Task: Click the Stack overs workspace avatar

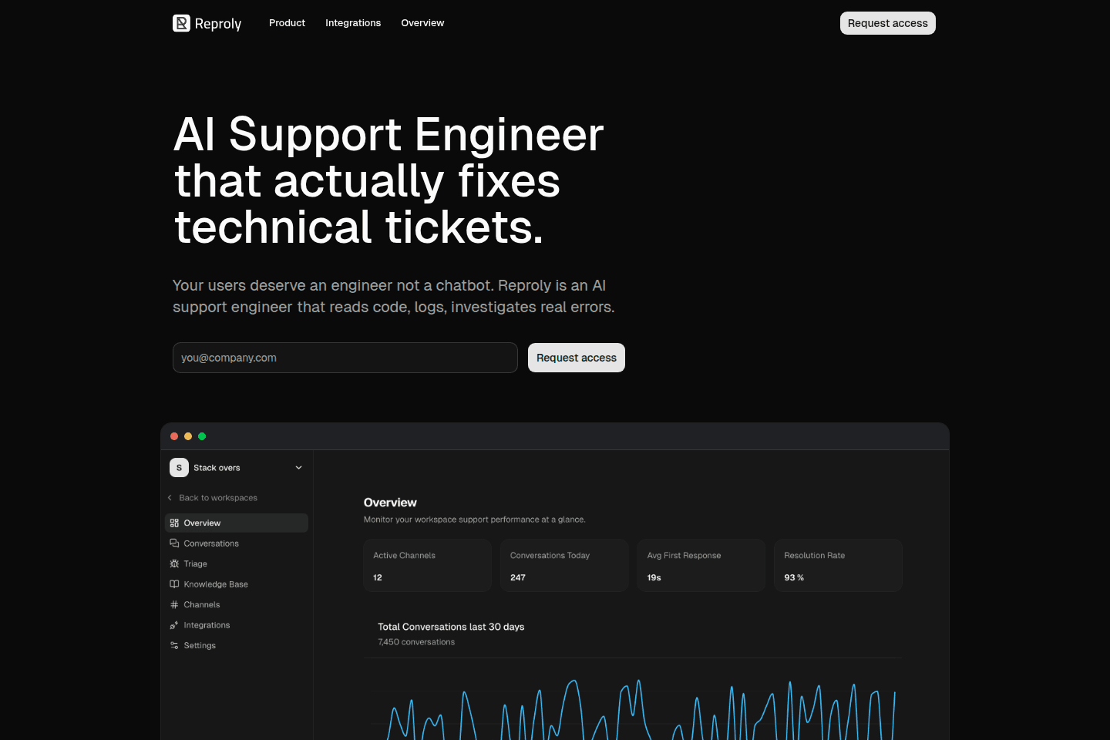Action: 179,468
